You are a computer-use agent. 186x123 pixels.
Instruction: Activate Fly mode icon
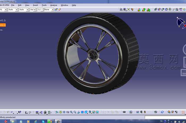[x=57, y=112]
